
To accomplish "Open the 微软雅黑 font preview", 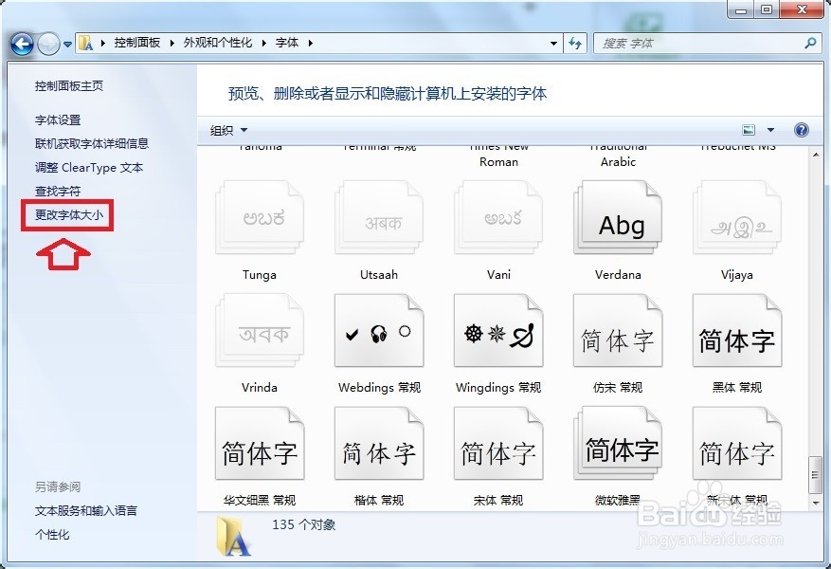I will [618, 443].
